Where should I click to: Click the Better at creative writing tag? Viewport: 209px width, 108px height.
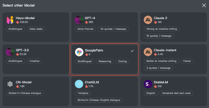[161, 61]
